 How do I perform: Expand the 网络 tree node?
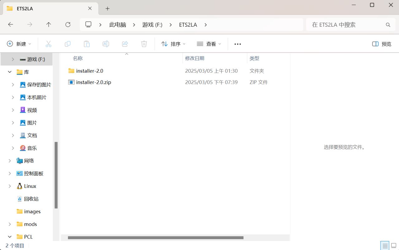(10, 161)
